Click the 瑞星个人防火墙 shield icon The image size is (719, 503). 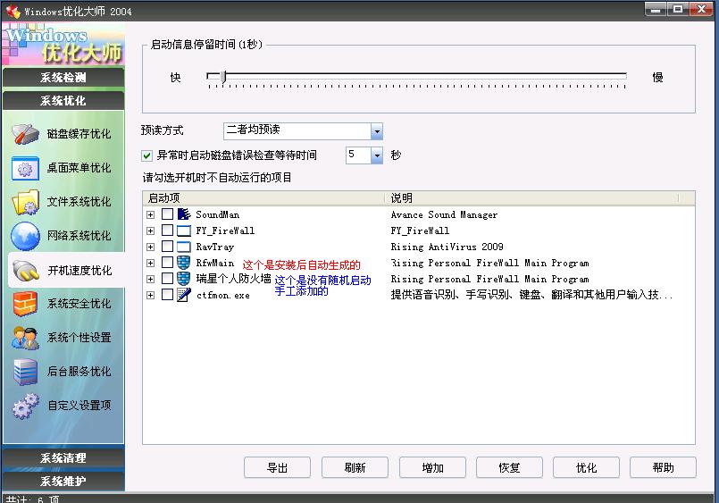tap(184, 279)
